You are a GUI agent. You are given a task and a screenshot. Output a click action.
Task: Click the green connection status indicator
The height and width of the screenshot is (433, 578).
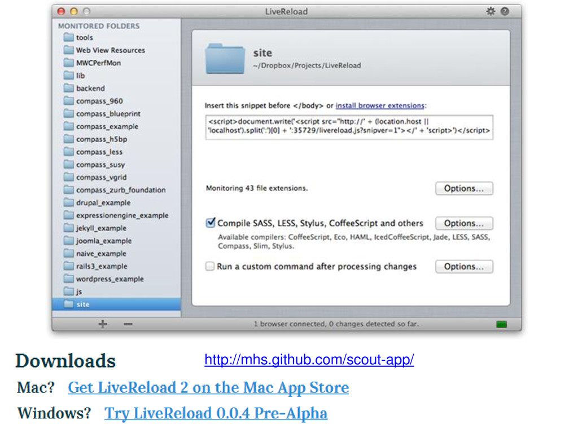tap(501, 324)
